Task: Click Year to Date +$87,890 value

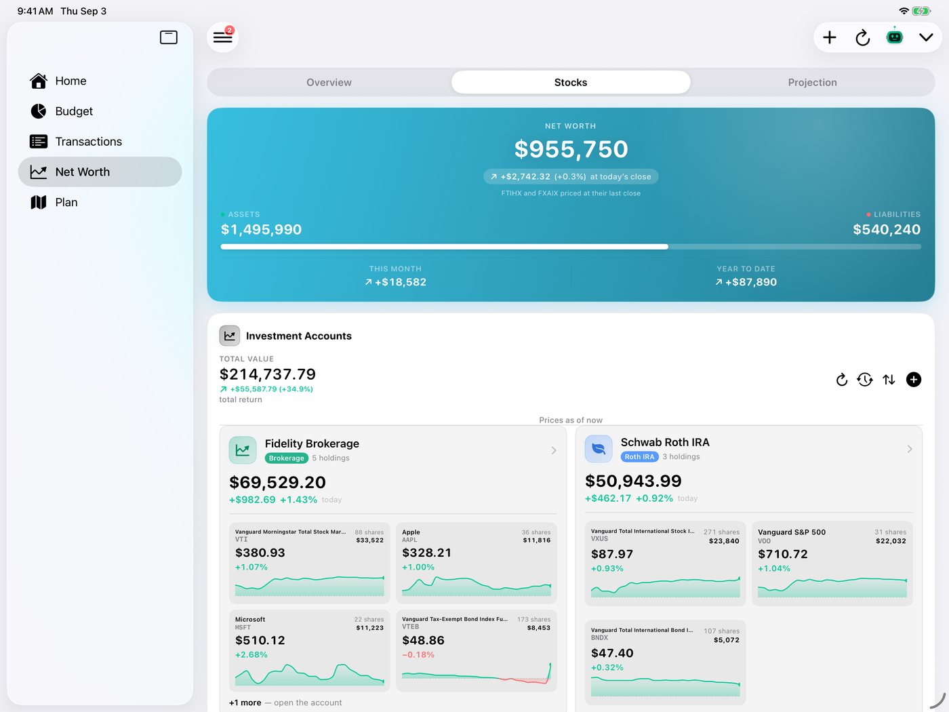Action: click(746, 282)
